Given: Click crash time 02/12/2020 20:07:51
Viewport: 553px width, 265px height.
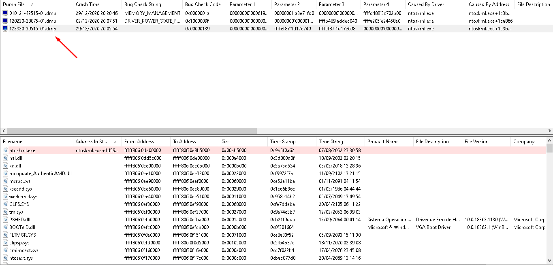Looking at the screenshot, I should (x=97, y=21).
